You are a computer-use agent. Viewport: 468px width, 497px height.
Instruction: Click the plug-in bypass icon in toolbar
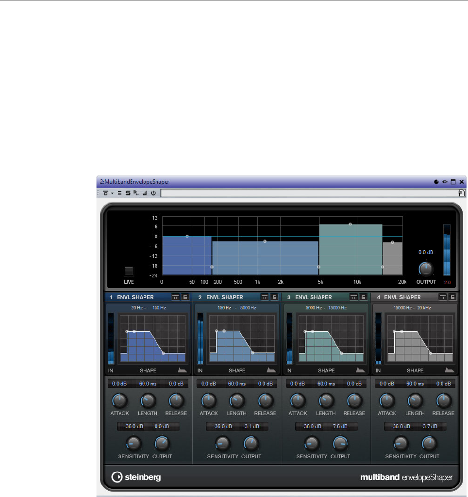[106, 192]
